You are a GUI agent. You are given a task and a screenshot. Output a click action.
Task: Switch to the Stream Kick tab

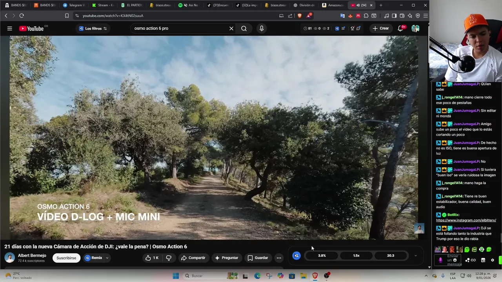pyautogui.click(x=103, y=5)
